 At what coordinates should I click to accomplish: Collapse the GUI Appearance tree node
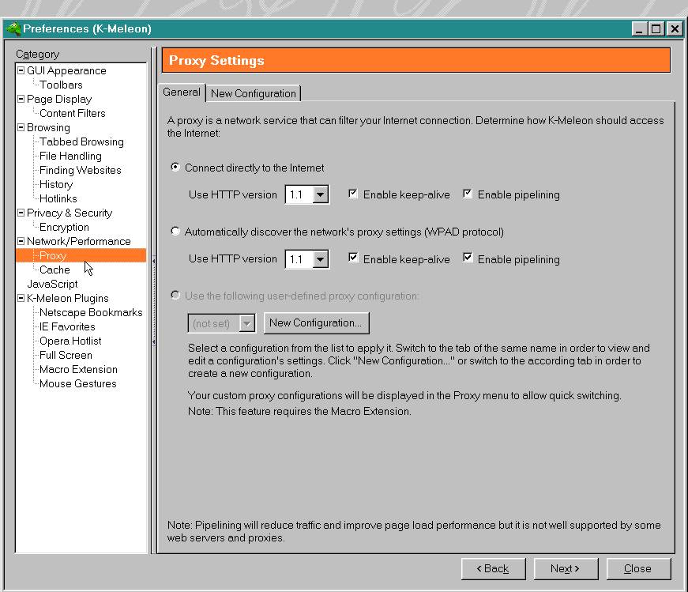21,71
